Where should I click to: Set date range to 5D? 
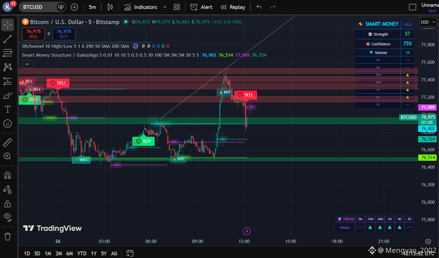point(37,254)
